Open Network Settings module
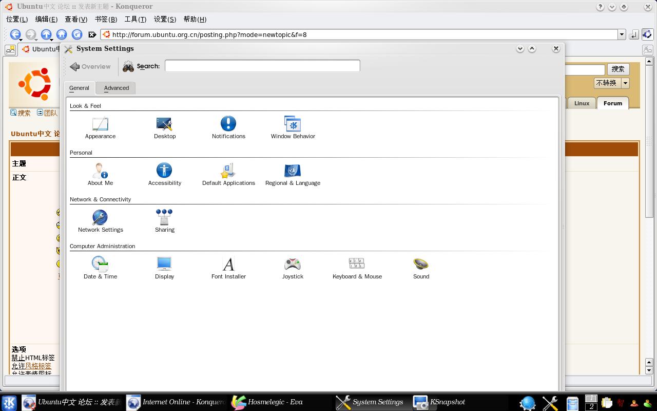 (100, 221)
